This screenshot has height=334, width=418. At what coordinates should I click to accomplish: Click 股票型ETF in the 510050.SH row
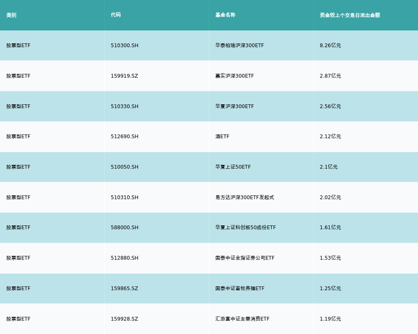18,167
